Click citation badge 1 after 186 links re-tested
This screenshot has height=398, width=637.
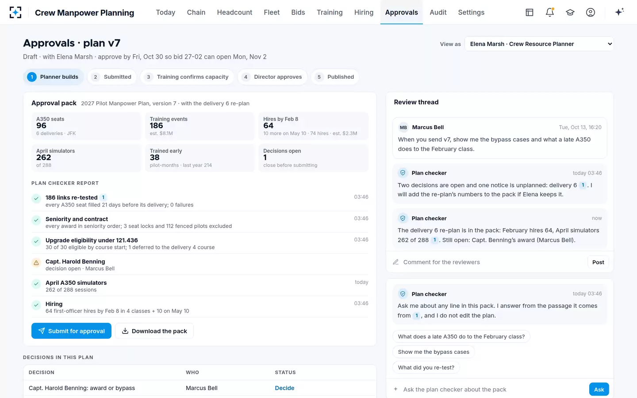coord(103,198)
